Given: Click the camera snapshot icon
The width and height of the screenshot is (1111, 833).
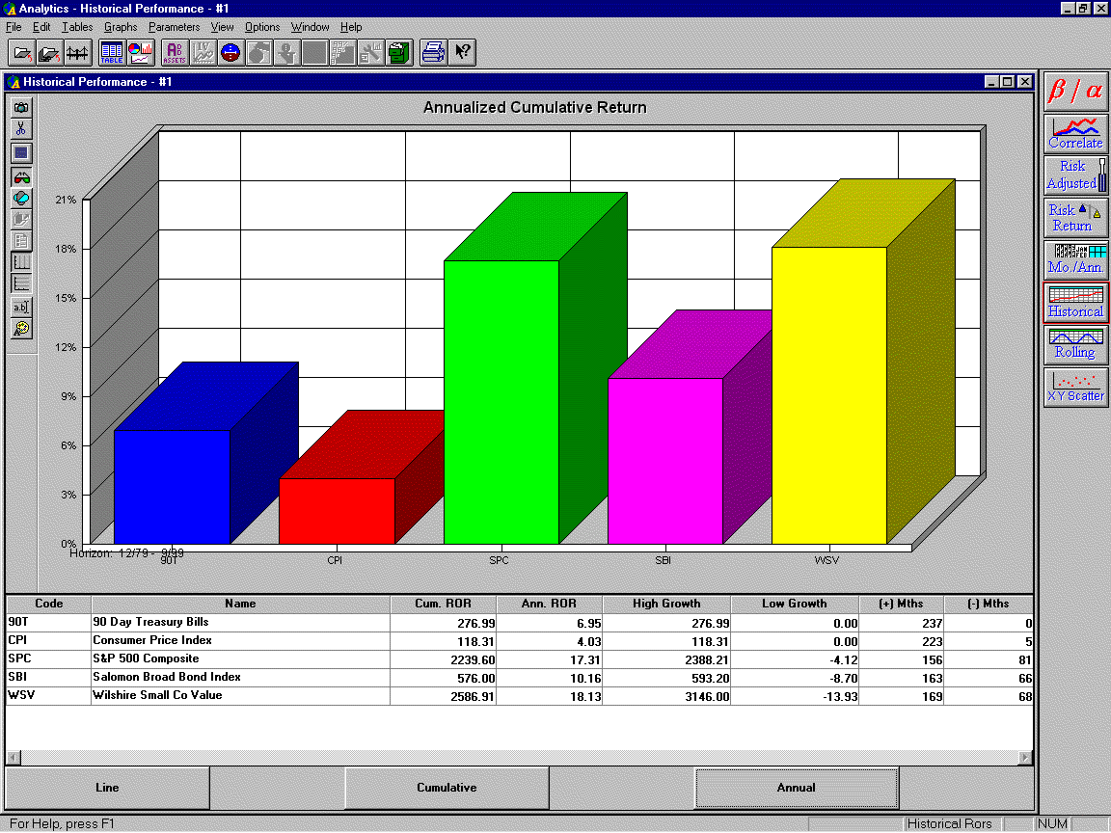Looking at the screenshot, I should 21,107.
